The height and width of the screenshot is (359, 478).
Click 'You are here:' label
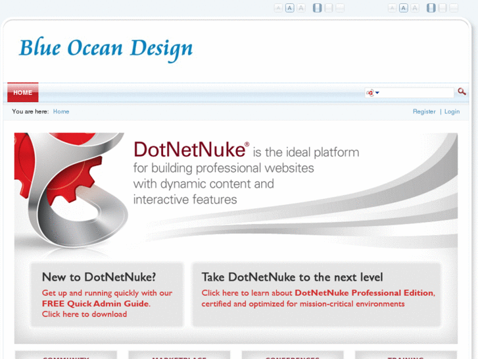pyautogui.click(x=30, y=111)
